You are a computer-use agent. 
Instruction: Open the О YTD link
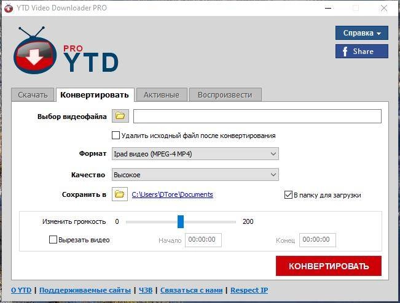click(21, 290)
